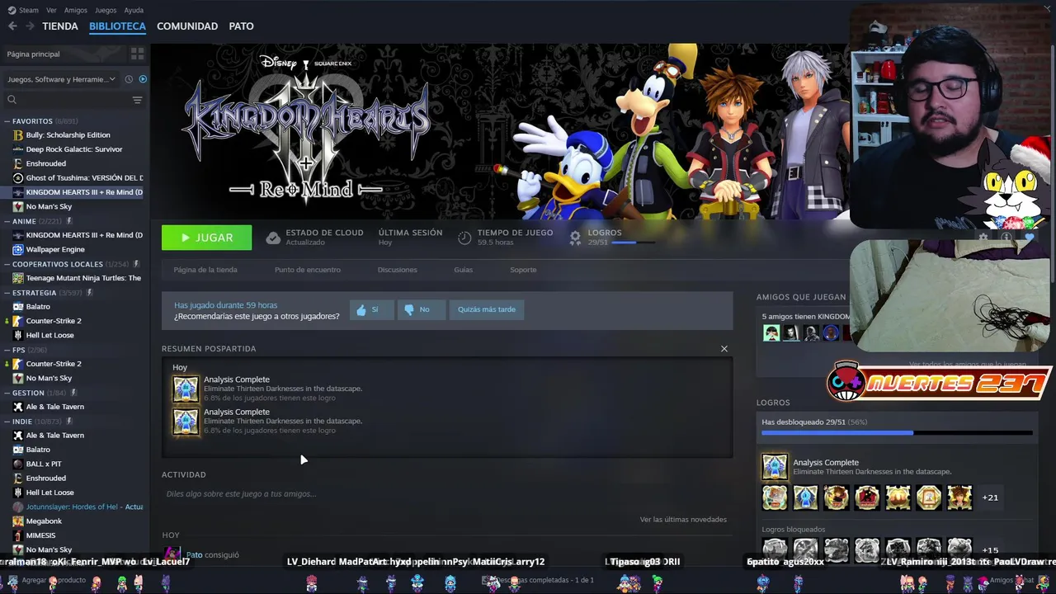Open the Ayuda menu
The width and height of the screenshot is (1056, 594).
click(x=134, y=10)
